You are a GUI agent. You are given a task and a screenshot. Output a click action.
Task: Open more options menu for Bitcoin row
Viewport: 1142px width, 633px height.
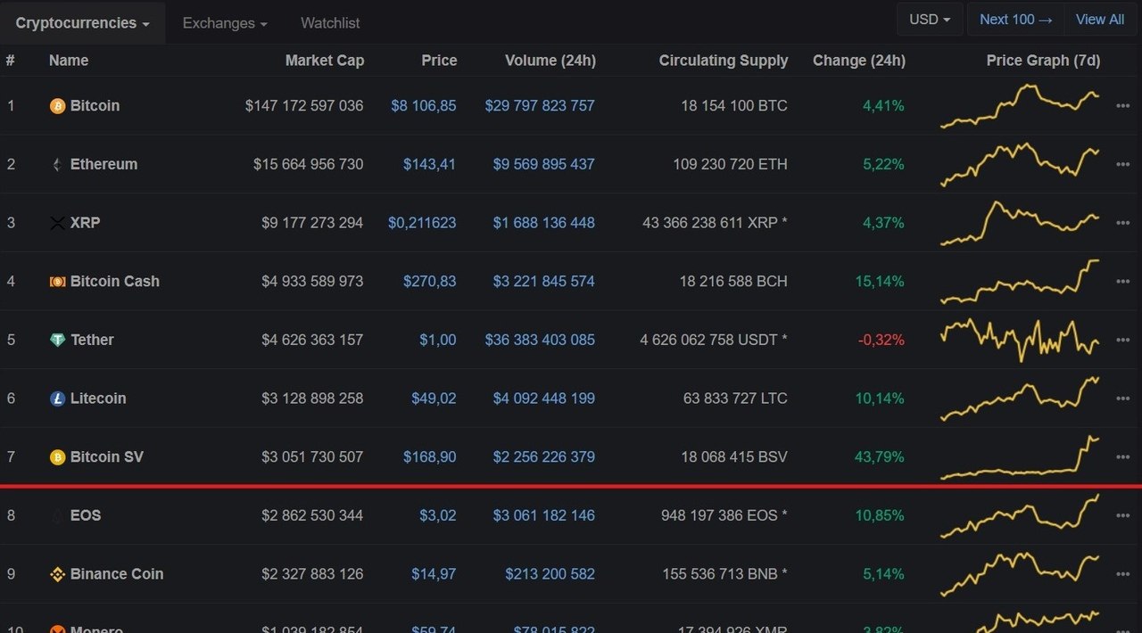tap(1122, 106)
